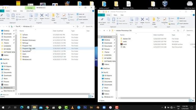Expand address bar history dropdown in Photoshop CS6 window

174,31
